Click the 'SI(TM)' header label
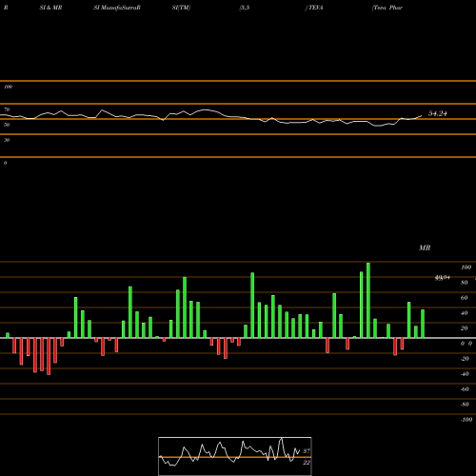This screenshot has height=476, width=476. pyautogui.click(x=181, y=8)
